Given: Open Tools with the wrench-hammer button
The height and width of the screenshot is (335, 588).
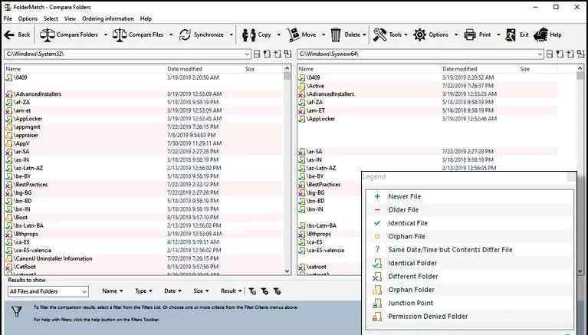Looking at the screenshot, I should point(387,34).
